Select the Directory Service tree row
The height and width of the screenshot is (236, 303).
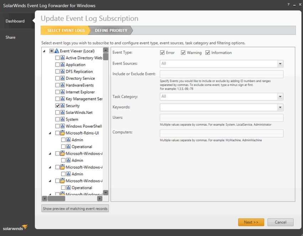coord(80,78)
